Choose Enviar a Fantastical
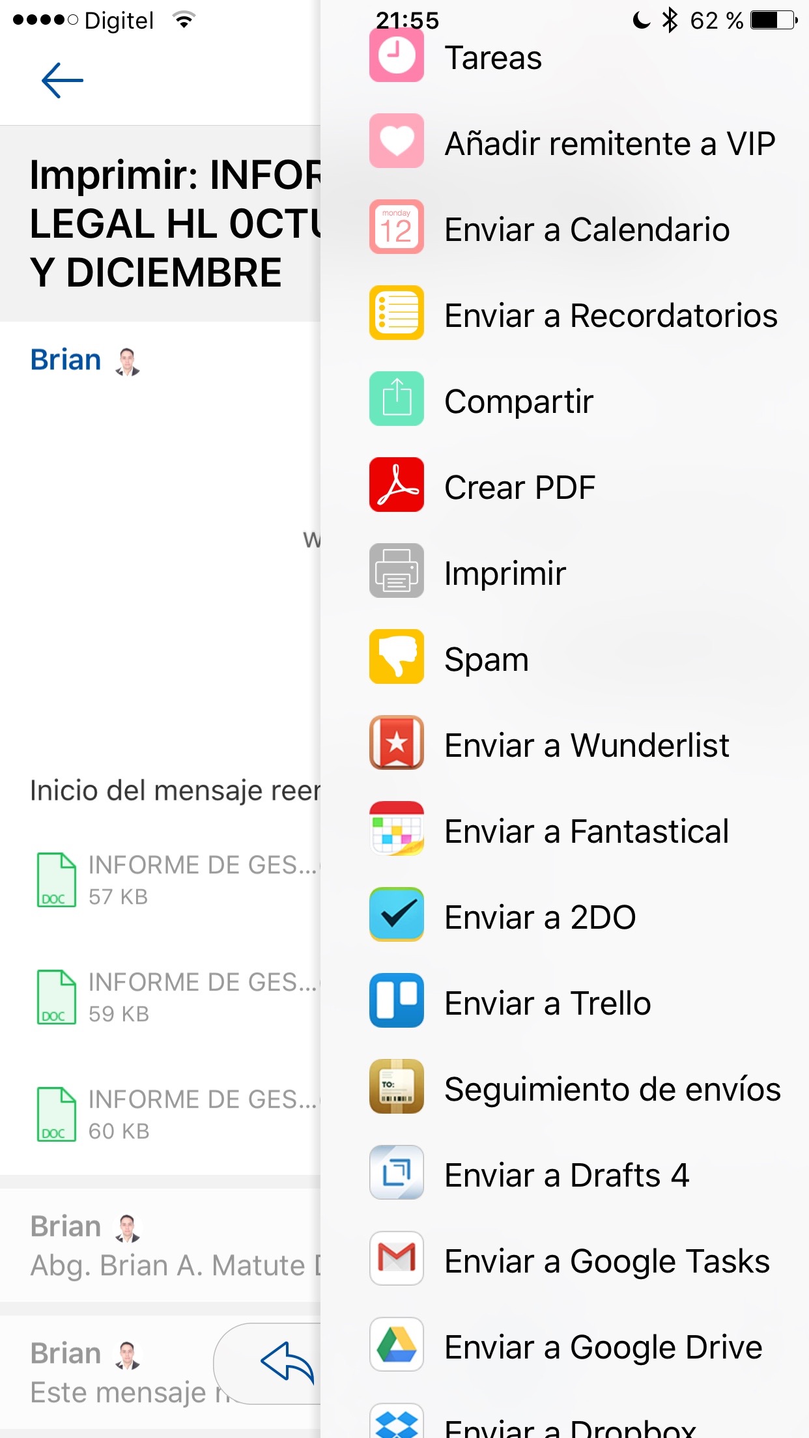Viewport: 809px width, 1438px height. [586, 831]
